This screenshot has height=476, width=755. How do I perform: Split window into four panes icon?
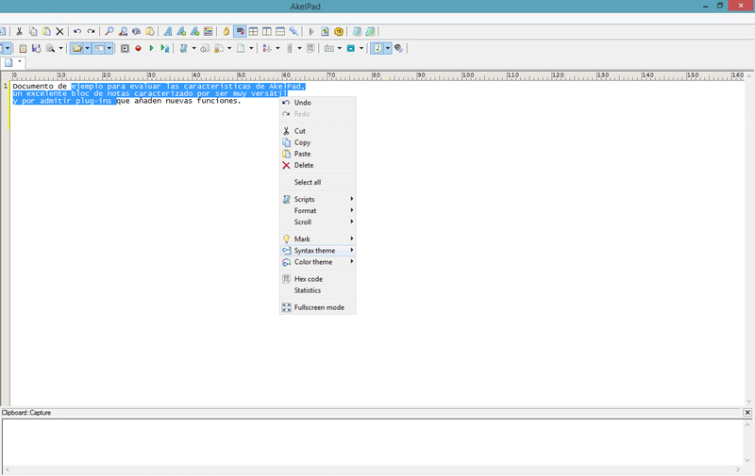[253, 32]
